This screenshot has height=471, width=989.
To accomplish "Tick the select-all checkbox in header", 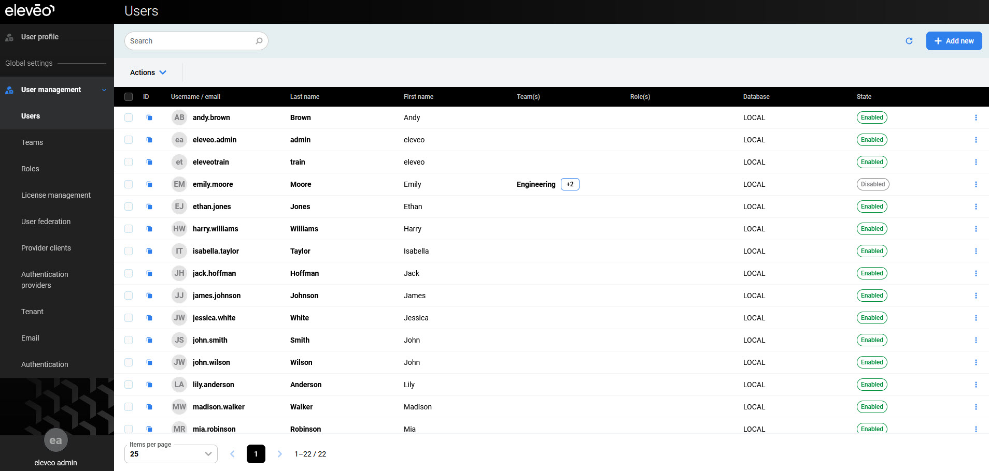I will click(129, 97).
